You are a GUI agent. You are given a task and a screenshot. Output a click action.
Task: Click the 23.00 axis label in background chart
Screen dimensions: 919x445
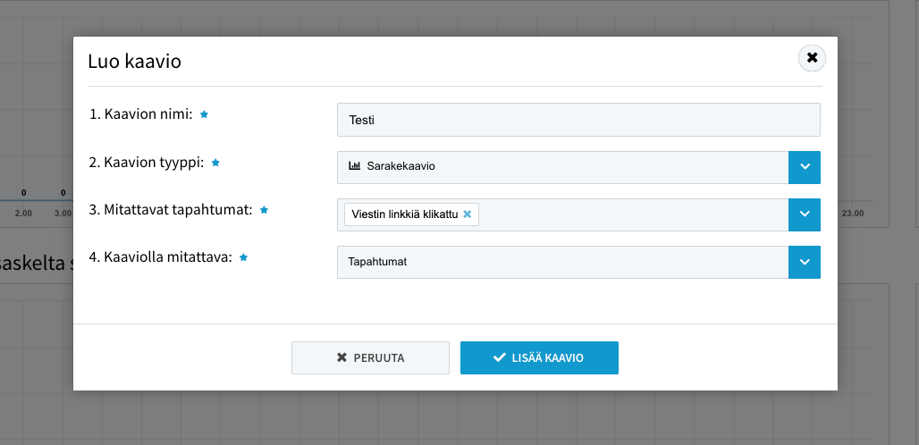[853, 214]
